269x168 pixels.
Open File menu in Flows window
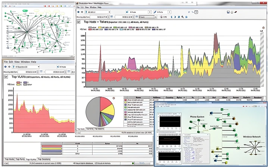pos(78,7)
